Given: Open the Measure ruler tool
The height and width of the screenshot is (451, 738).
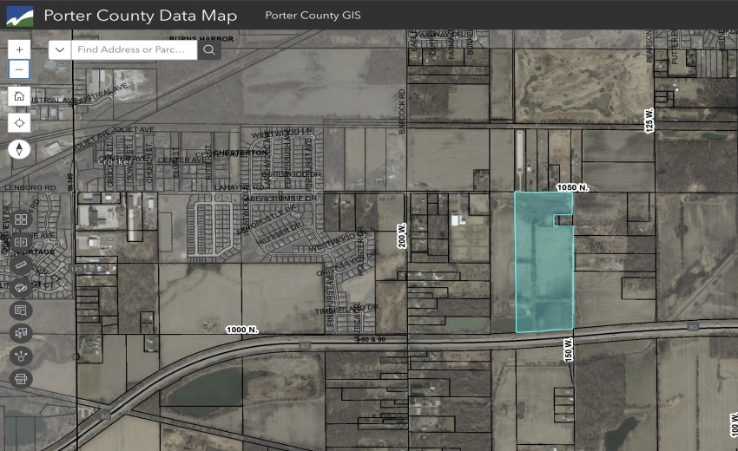Looking at the screenshot, I should pyautogui.click(x=22, y=265).
